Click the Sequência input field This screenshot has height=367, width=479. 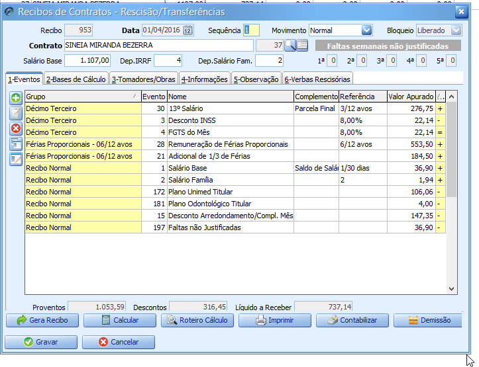click(251, 30)
